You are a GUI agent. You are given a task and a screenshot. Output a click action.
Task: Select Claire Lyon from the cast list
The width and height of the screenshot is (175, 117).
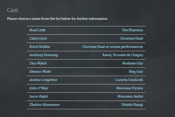38,38
